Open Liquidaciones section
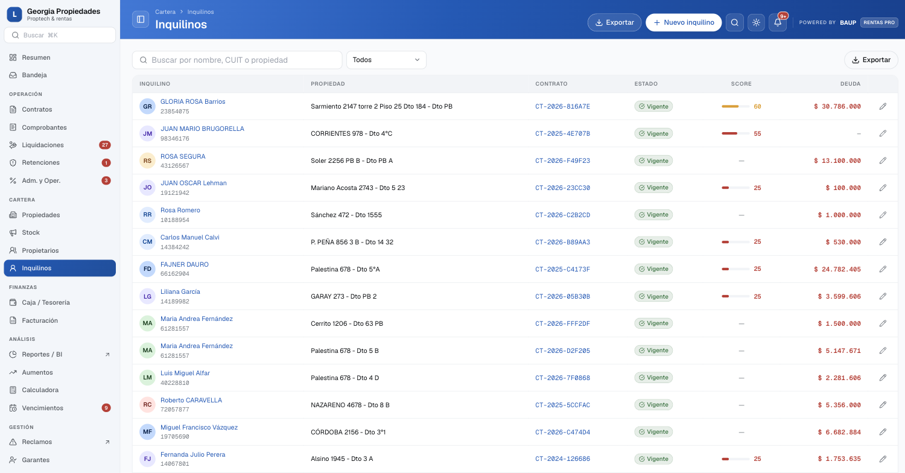905x473 pixels. point(60,145)
